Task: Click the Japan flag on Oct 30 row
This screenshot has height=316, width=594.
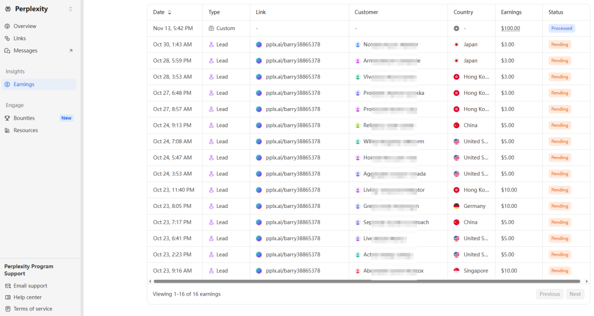Action: (x=457, y=44)
